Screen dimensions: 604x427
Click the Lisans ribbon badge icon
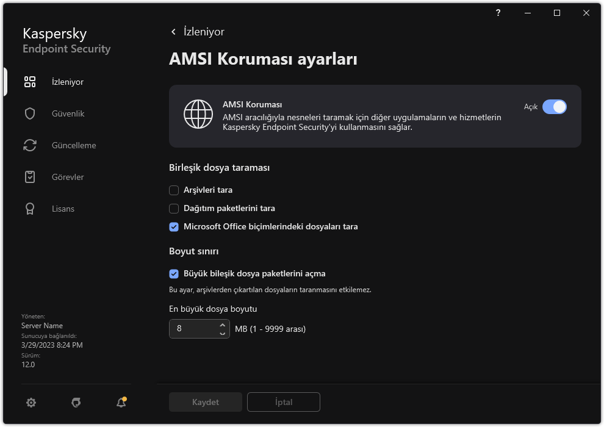(x=30, y=209)
